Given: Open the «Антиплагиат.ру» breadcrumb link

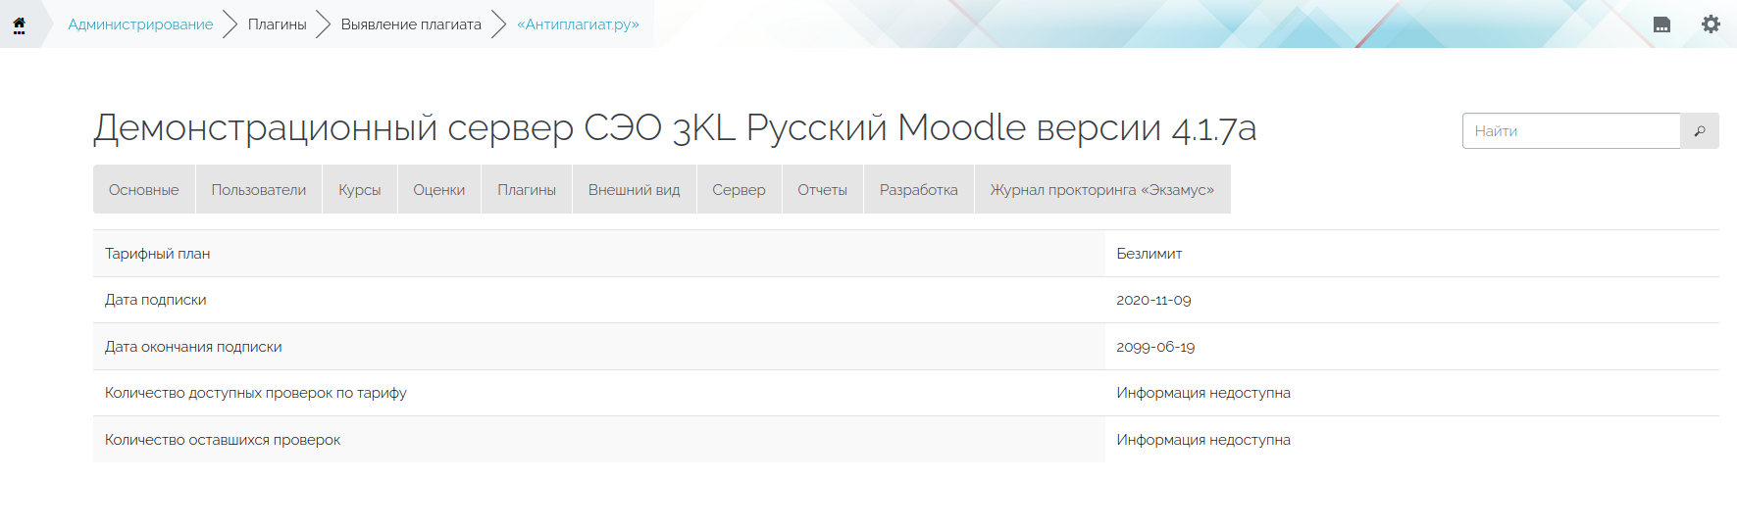Looking at the screenshot, I should pos(578,24).
